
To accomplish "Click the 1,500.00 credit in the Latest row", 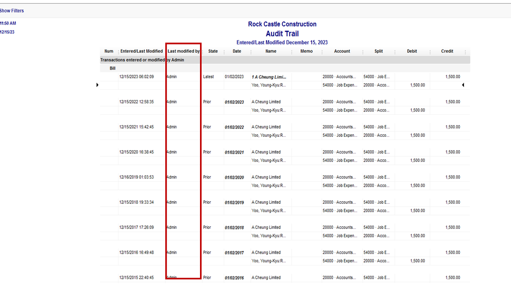I will pyautogui.click(x=453, y=77).
